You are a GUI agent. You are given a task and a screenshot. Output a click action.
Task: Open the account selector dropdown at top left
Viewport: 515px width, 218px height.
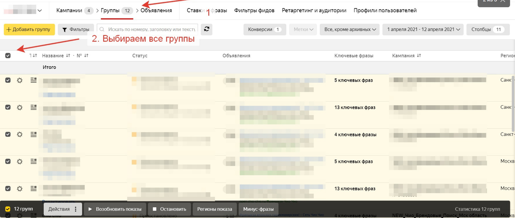(x=24, y=10)
